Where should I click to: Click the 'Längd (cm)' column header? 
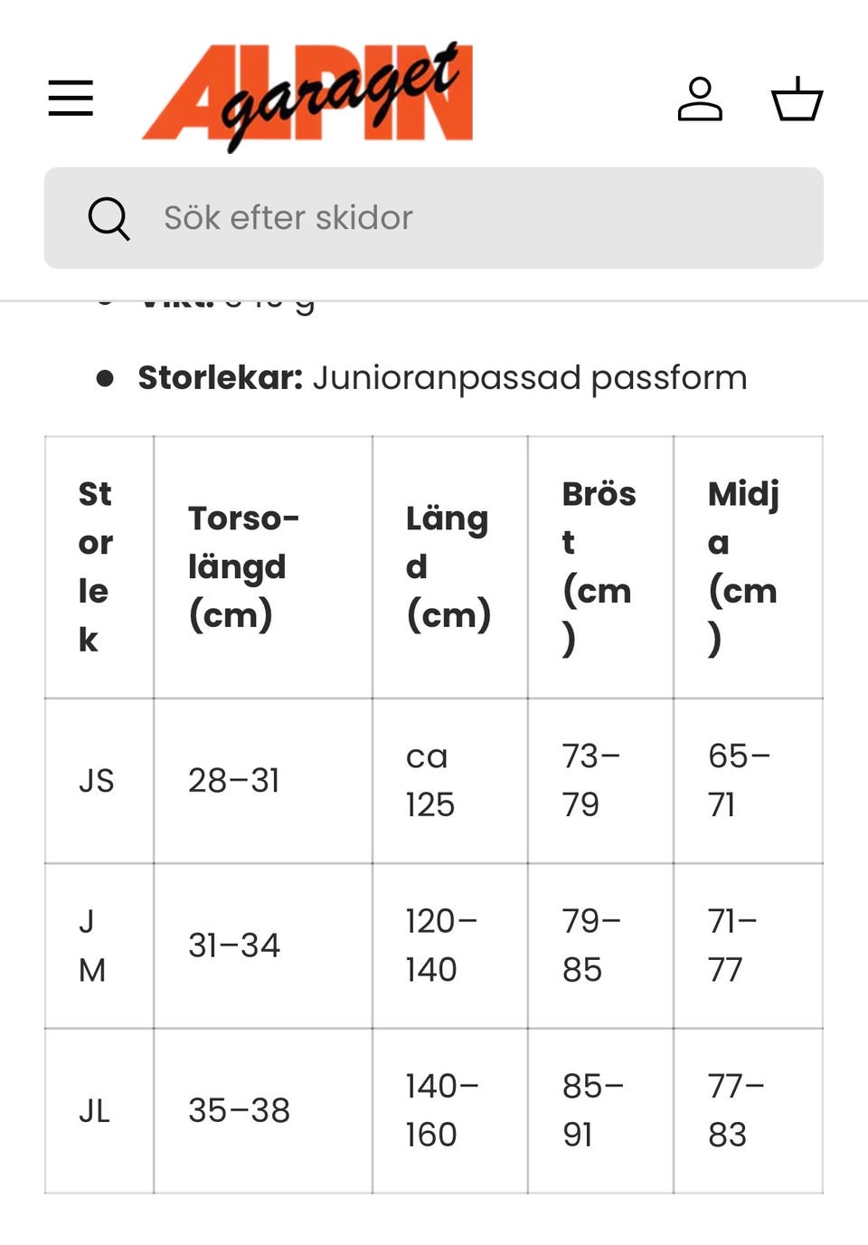(x=448, y=566)
